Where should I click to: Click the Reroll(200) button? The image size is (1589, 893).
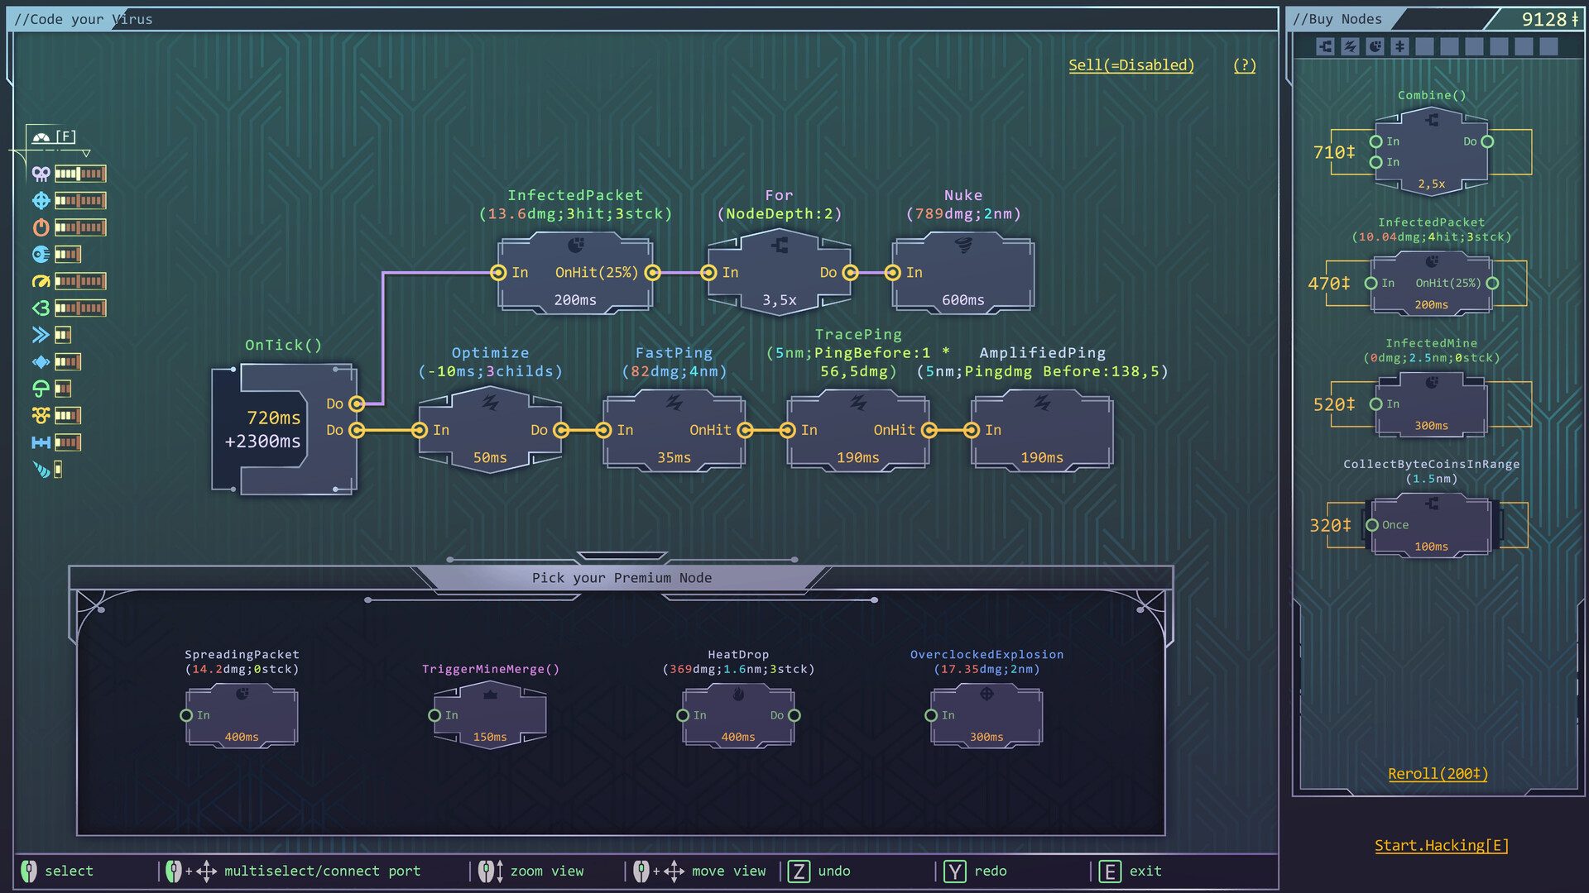click(x=1438, y=774)
